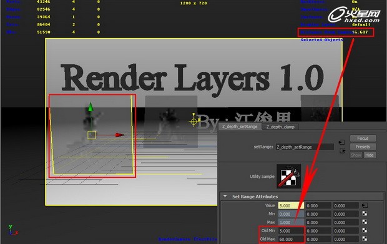Click the input connection icon beside setRange name

coord(341,142)
